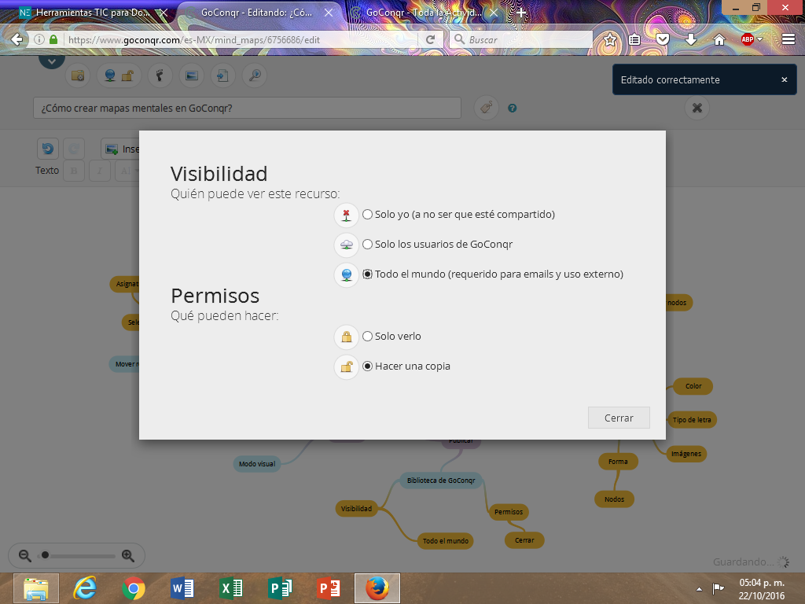Screen dimensions: 805x604
Task: Click the closed padlock icon beside Solo verlo
Action: tap(346, 337)
